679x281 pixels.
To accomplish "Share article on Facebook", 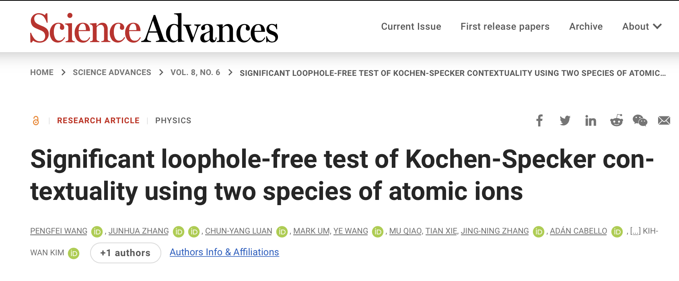I will (539, 120).
